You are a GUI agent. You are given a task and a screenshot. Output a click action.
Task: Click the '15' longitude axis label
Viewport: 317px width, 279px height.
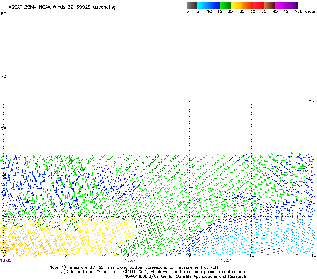(314, 255)
